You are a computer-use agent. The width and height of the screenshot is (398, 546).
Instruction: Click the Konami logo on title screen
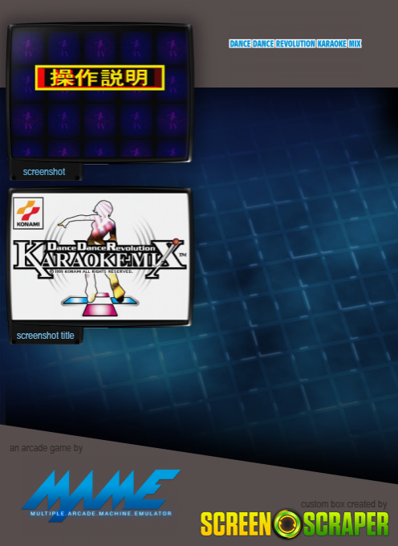(28, 213)
